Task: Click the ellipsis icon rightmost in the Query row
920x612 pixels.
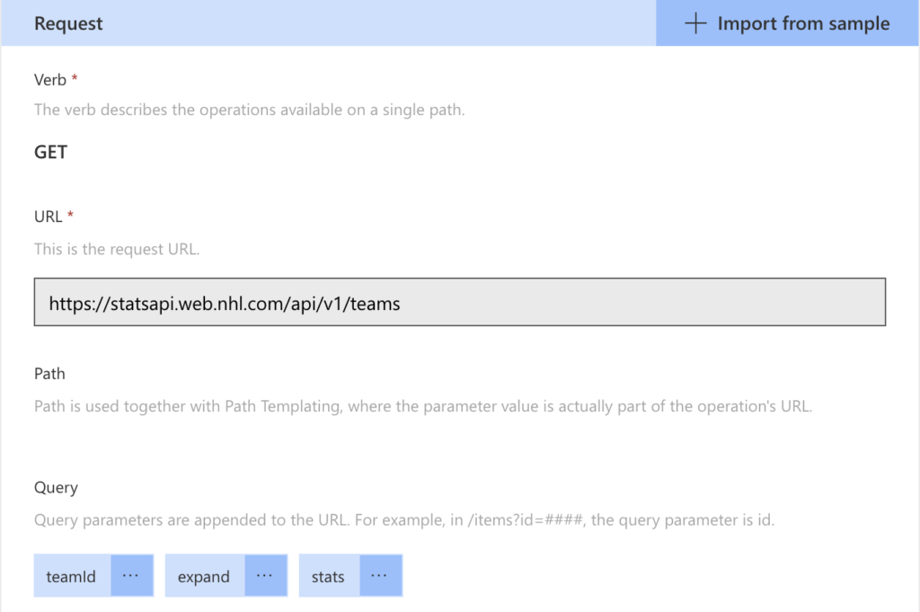Action: (381, 575)
